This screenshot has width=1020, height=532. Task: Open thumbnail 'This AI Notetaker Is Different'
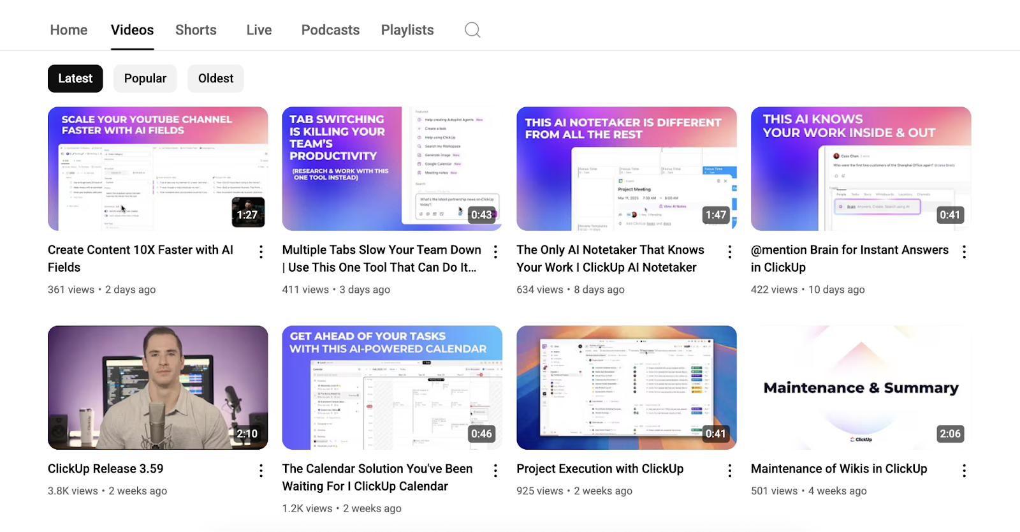point(627,168)
